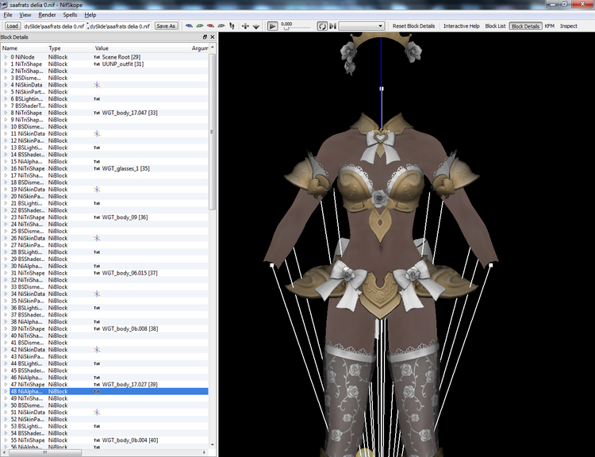Click the Load button

12,26
